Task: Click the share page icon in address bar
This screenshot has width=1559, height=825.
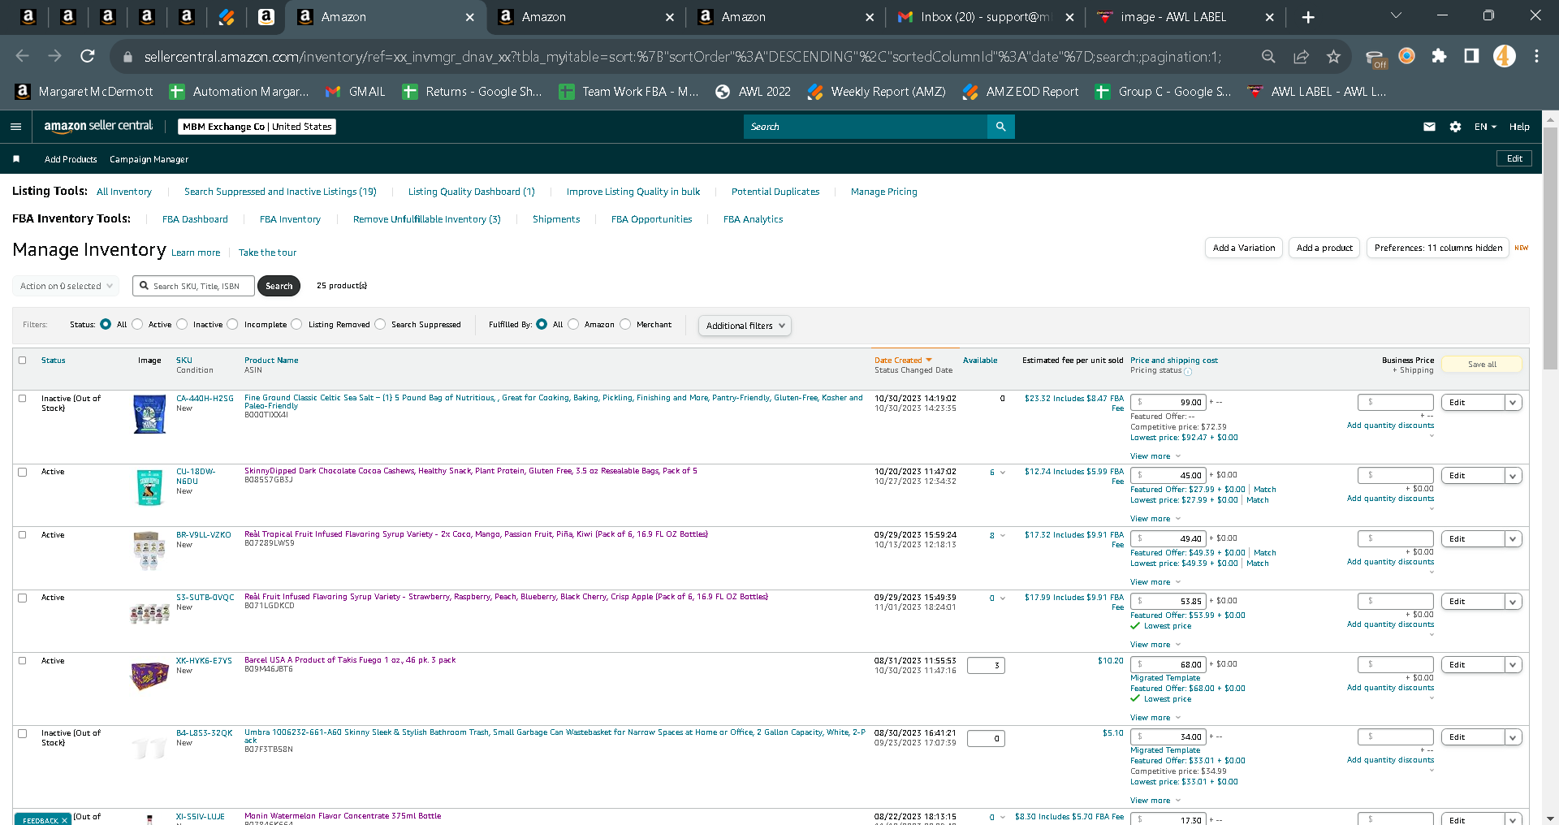Action: tap(1301, 56)
